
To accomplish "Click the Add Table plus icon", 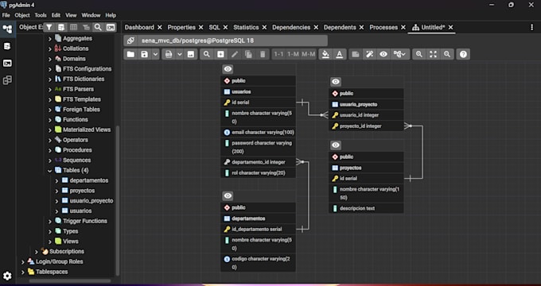I will (x=220, y=54).
